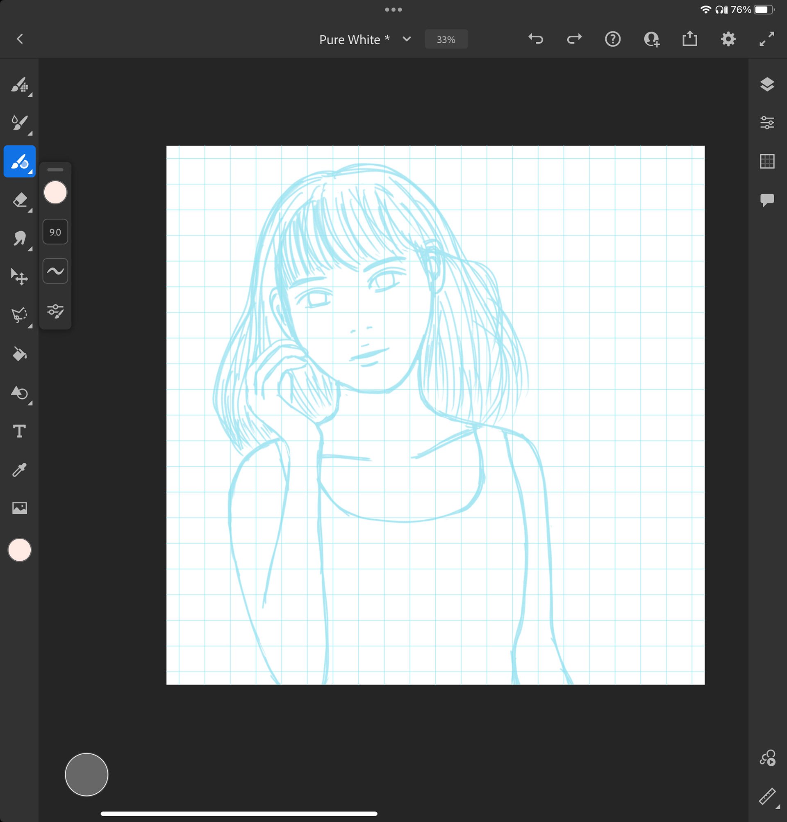
Task: Choose the Eraser tool
Action: 19,200
